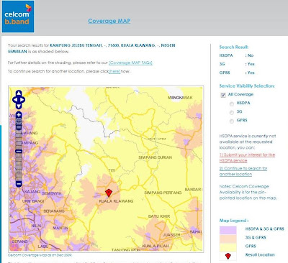Toggle the All Coverage checkbox
The width and height of the screenshot is (288, 263).
point(223,95)
